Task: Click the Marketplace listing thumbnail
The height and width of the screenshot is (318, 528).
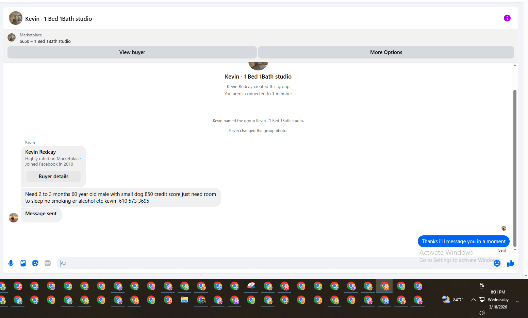Action: (x=12, y=37)
